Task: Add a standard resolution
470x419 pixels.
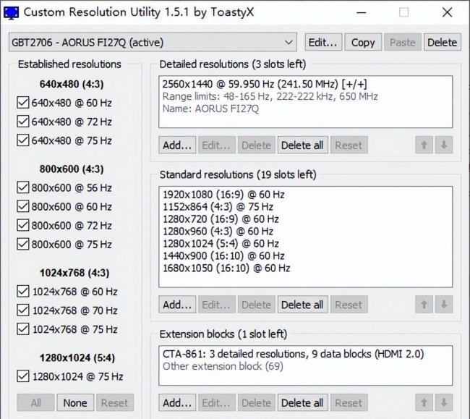Action: tap(177, 305)
